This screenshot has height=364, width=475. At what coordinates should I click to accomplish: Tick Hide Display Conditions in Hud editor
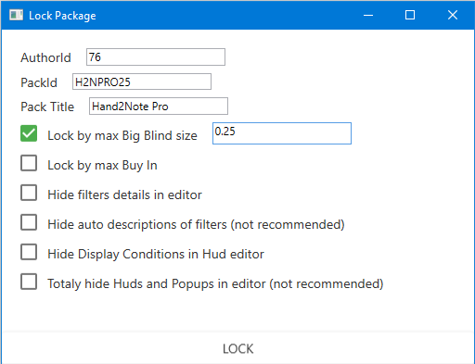point(29,252)
